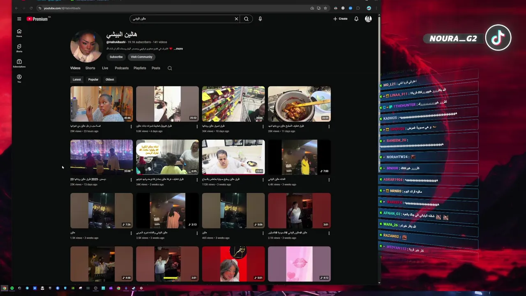
Task: Open options menu for the 23:43 video
Action: (x=263, y=180)
